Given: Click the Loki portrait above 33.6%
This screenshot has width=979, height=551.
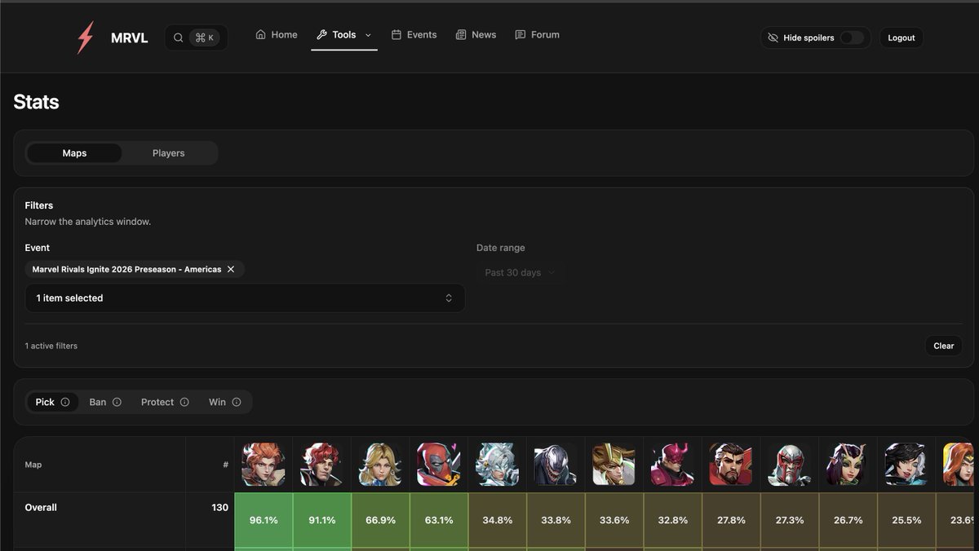Looking at the screenshot, I should pyautogui.click(x=614, y=465).
